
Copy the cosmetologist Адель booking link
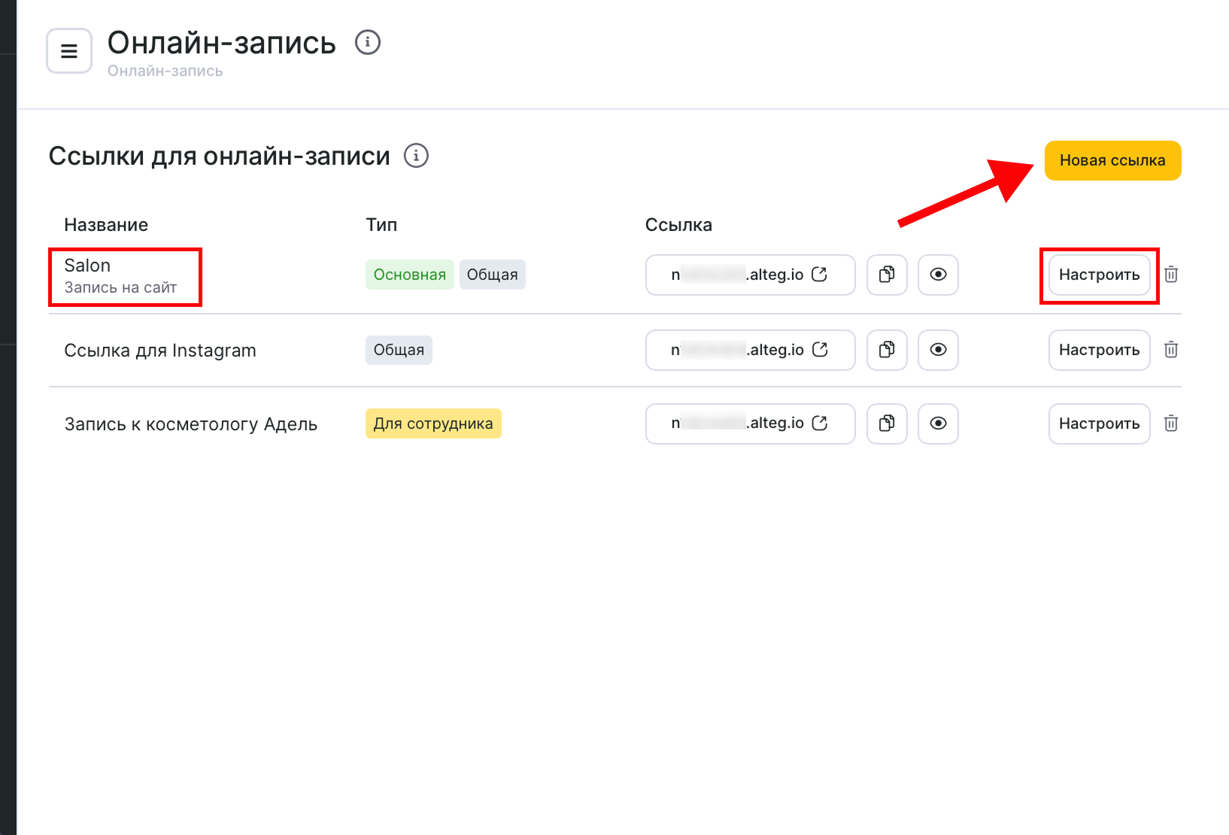click(x=887, y=424)
